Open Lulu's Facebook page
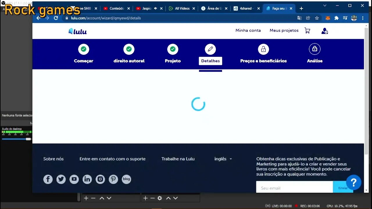Image resolution: width=372 pixels, height=209 pixels. 48,179
